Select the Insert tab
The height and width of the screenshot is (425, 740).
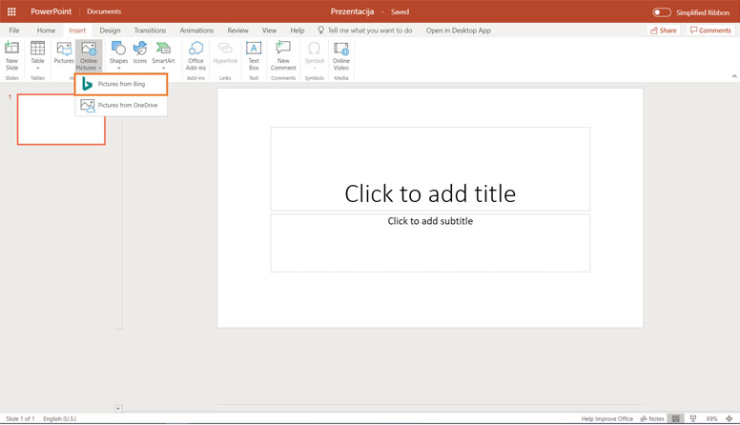click(77, 30)
